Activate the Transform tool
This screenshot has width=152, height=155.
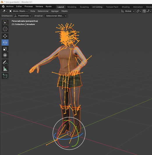tap(5, 55)
